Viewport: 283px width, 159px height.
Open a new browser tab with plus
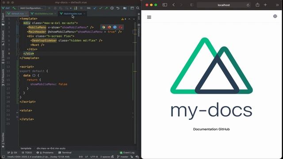tap(265, 5)
